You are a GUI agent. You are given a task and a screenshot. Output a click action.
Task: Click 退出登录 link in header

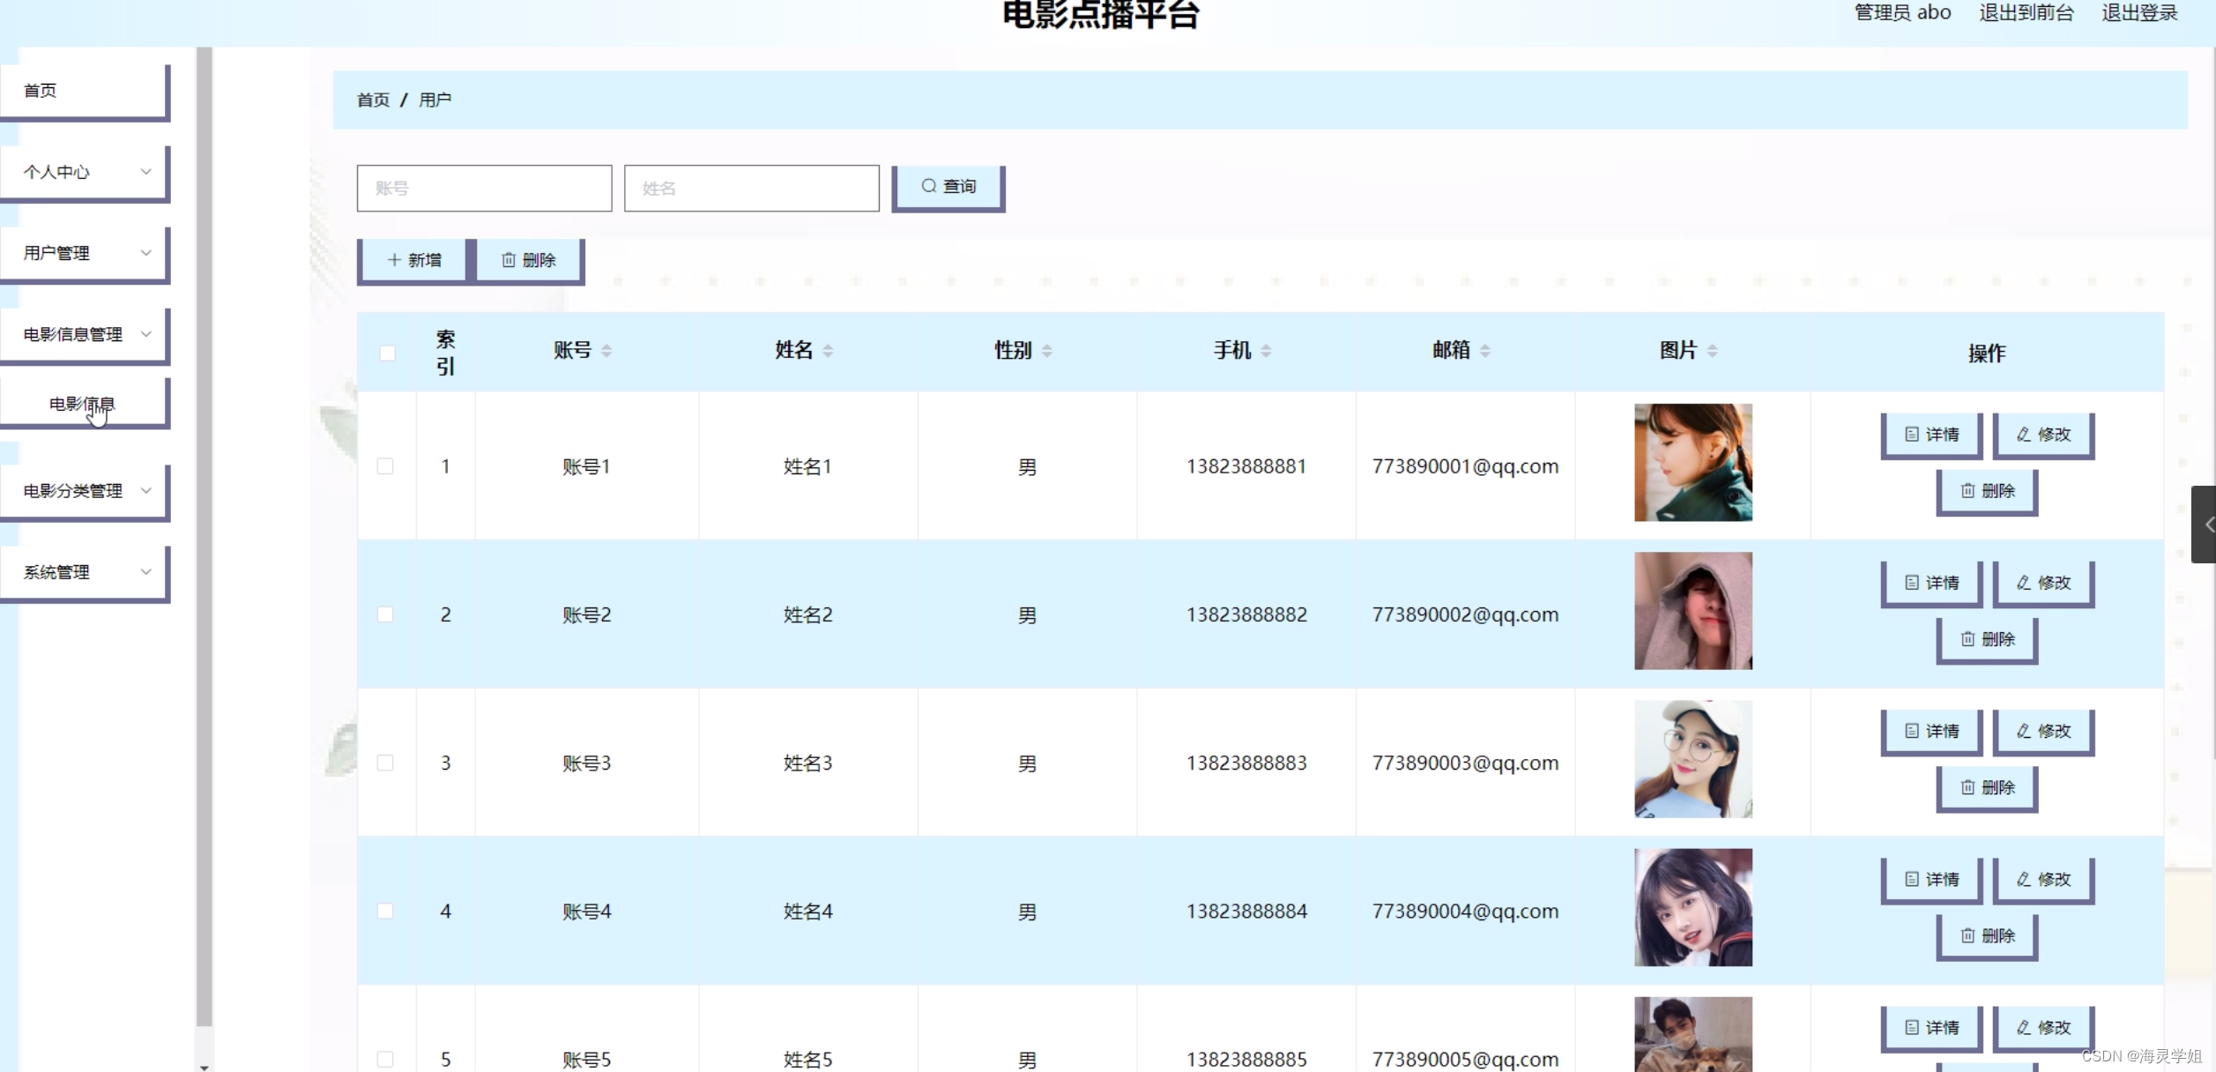[x=2139, y=12]
